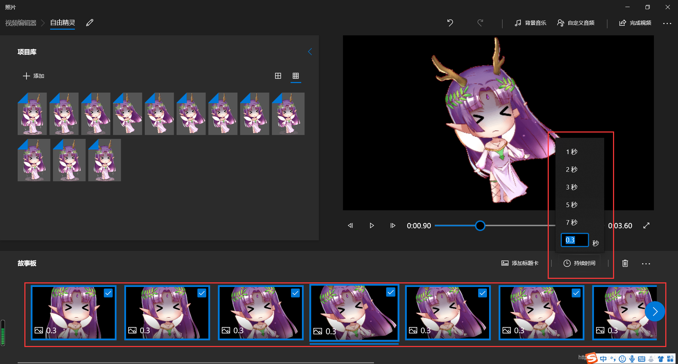Open storyboard more options ellipsis
The height and width of the screenshot is (364, 678).
tap(646, 264)
